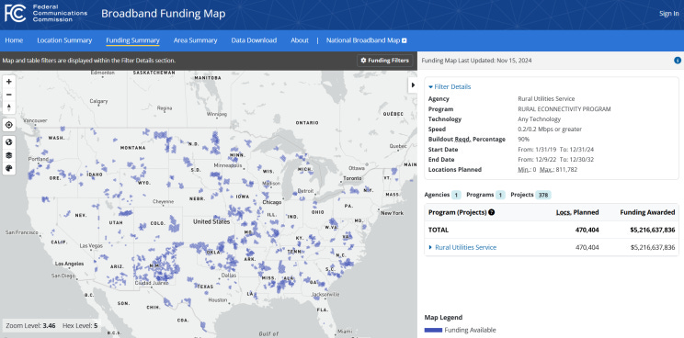Click Sign In
Viewport: 684px width, 338px height.
pyautogui.click(x=668, y=14)
